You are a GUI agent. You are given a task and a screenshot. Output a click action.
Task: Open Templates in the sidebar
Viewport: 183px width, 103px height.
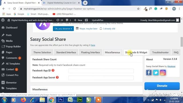click(11, 88)
